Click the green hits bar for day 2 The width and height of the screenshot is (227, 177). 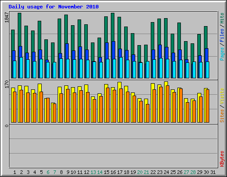tap(20, 30)
